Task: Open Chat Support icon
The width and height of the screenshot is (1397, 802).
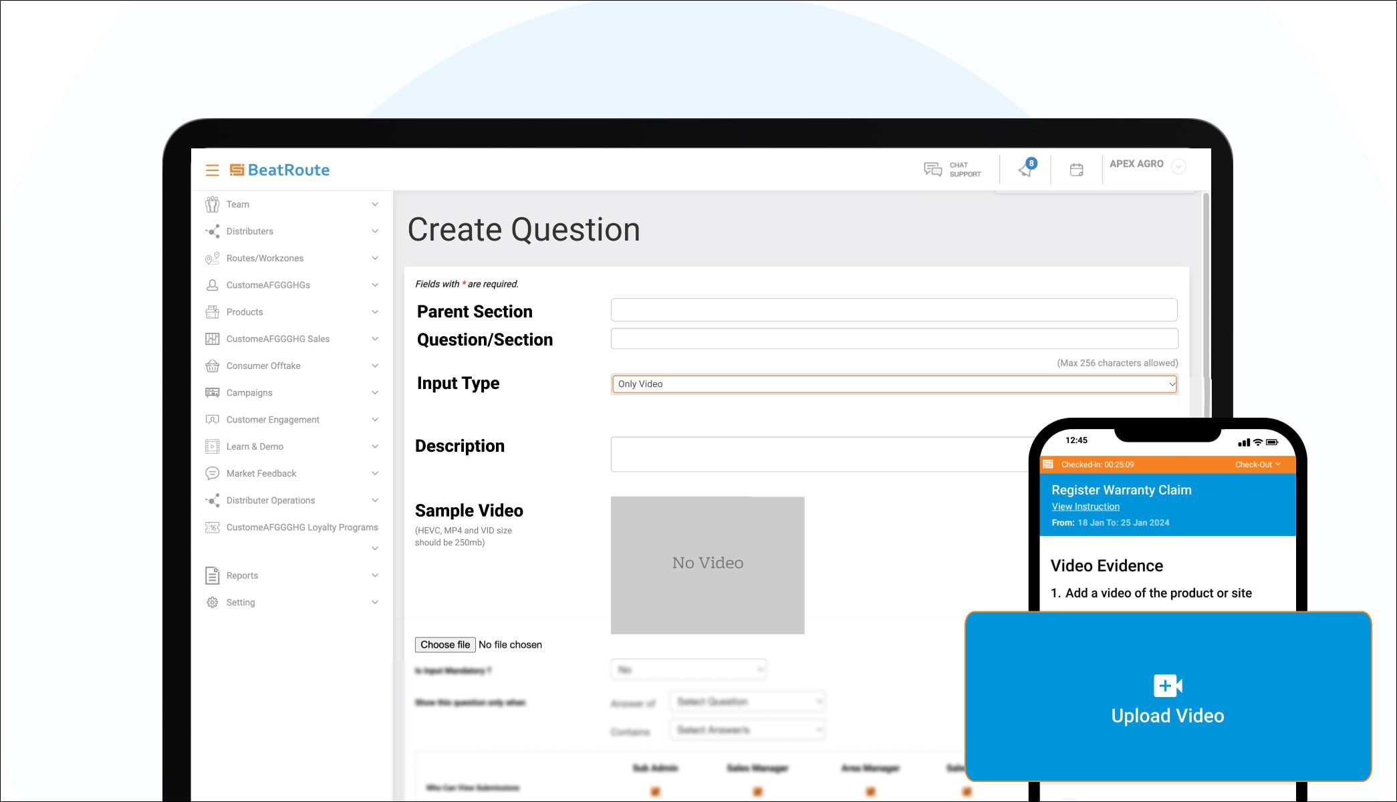Action: (x=932, y=169)
